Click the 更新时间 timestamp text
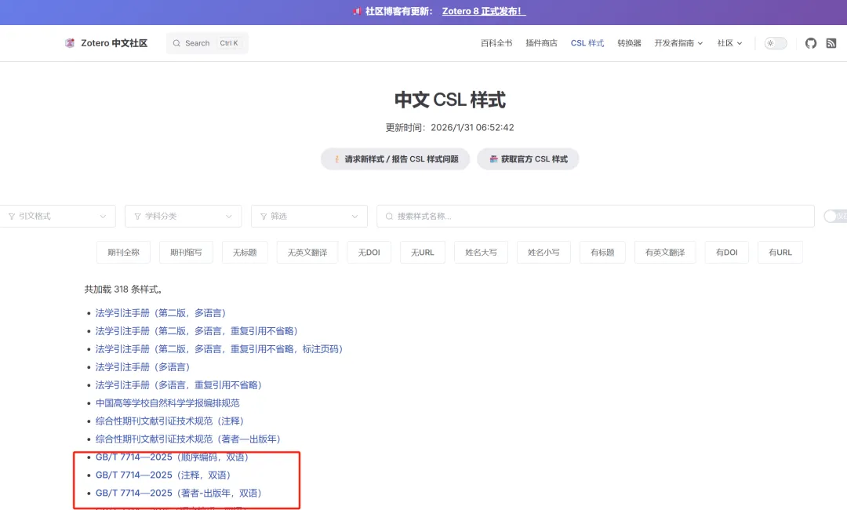 [x=449, y=127]
